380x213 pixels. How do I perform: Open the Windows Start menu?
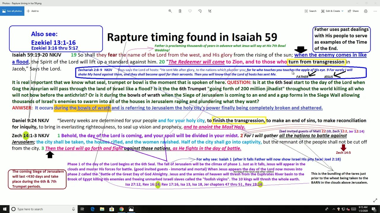4,209
